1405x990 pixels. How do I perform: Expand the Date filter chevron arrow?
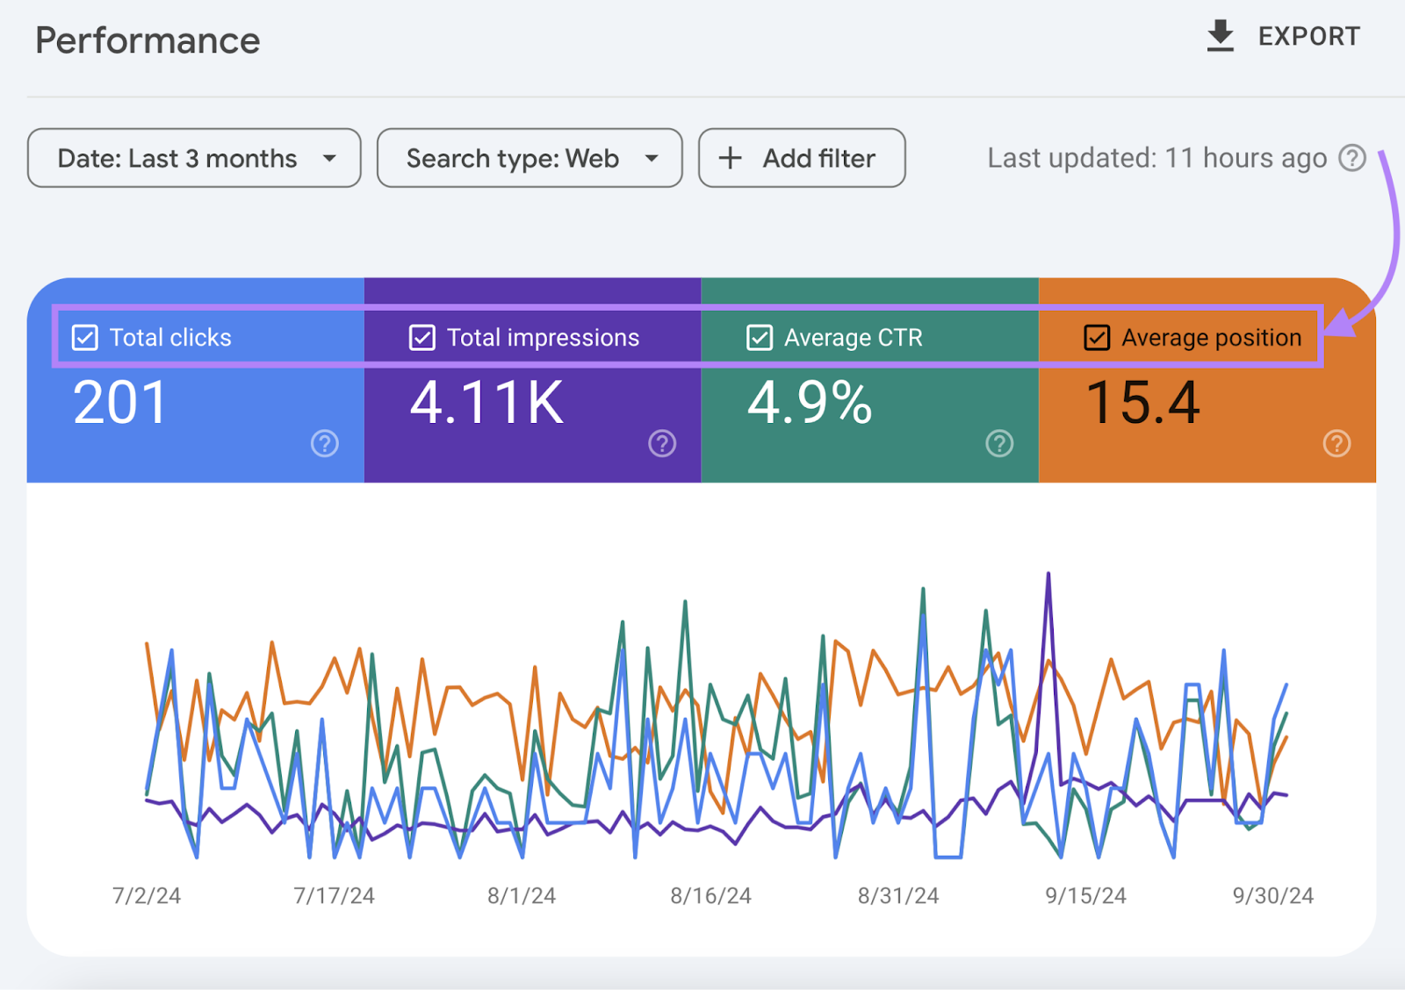pos(330,158)
